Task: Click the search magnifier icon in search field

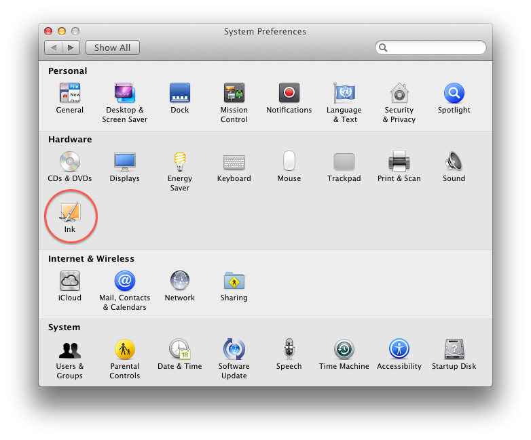Action: point(383,47)
